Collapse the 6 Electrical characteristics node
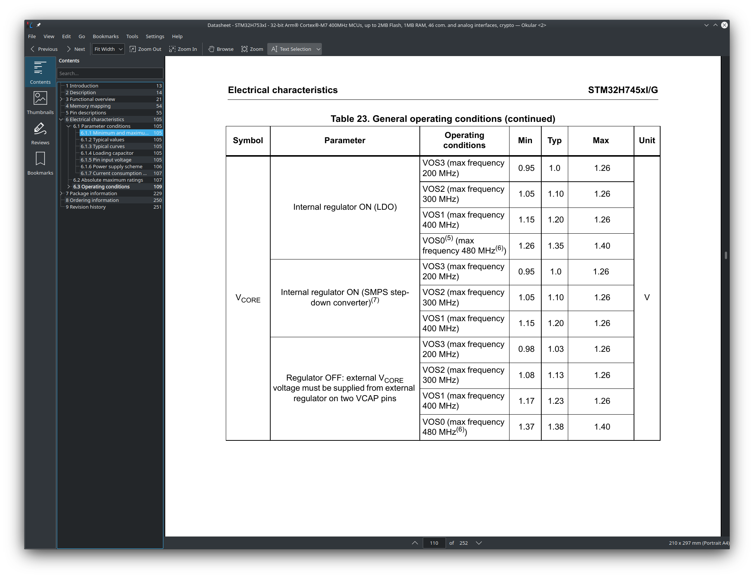The height and width of the screenshot is (578, 754). [x=61, y=119]
